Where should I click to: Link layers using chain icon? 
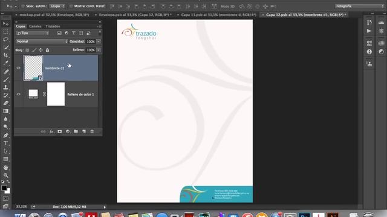(x=43, y=131)
